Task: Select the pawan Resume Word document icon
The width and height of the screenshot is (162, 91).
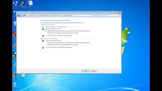Action: [30, 5]
